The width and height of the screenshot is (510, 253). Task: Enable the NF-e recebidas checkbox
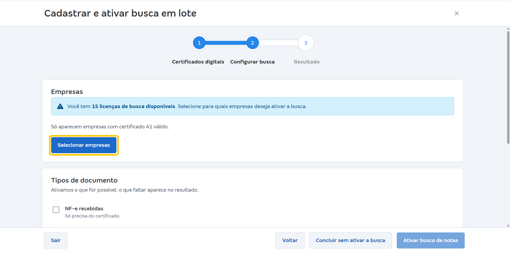tap(56, 210)
